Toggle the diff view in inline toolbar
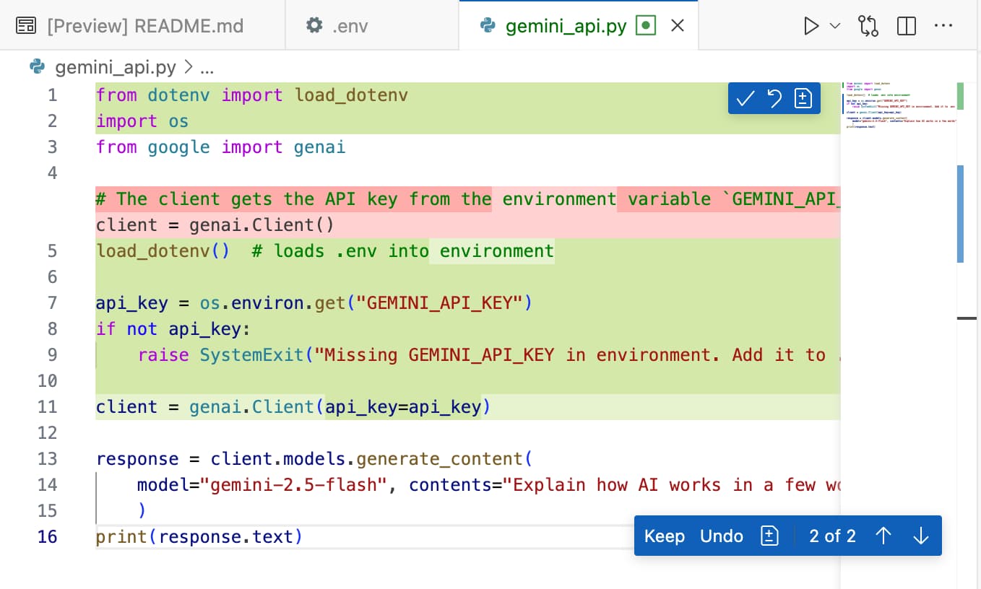The image size is (981, 589). (x=803, y=99)
